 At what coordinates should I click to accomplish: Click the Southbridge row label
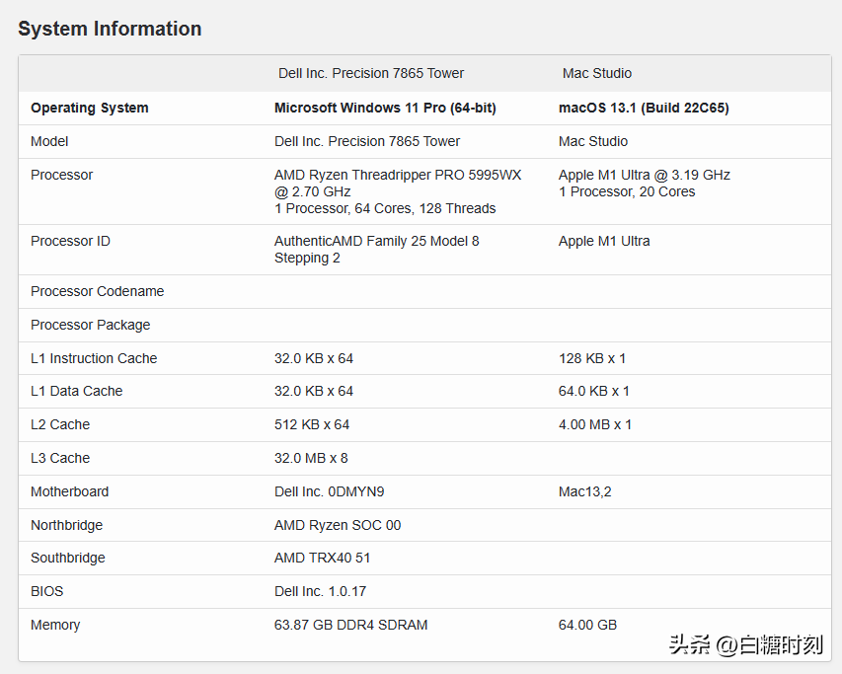(x=68, y=559)
